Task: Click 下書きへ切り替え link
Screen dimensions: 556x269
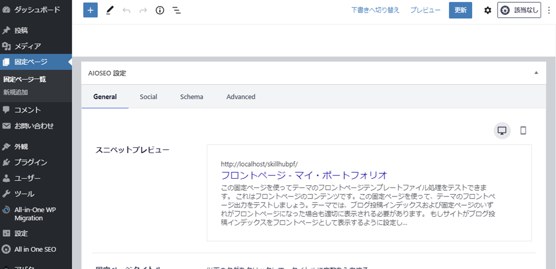Action: point(375,10)
